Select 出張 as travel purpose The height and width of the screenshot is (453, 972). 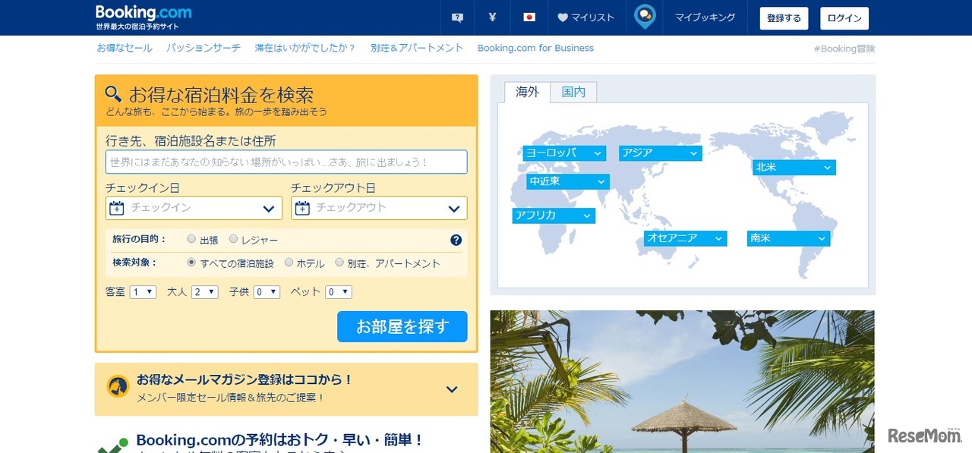[x=191, y=240]
